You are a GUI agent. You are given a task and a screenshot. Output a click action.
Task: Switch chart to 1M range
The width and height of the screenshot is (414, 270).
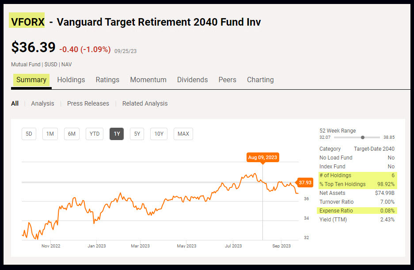(50, 134)
